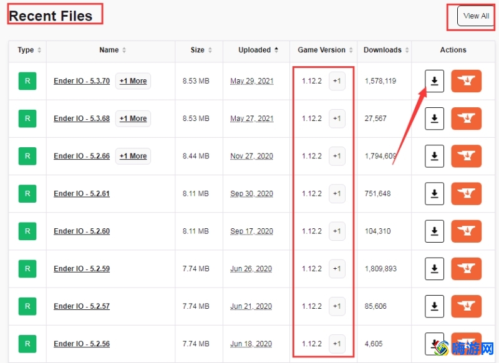This screenshot has height=363, width=499.
Task: Open the Ender IO - 5.2.60 file link
Action: (x=82, y=231)
